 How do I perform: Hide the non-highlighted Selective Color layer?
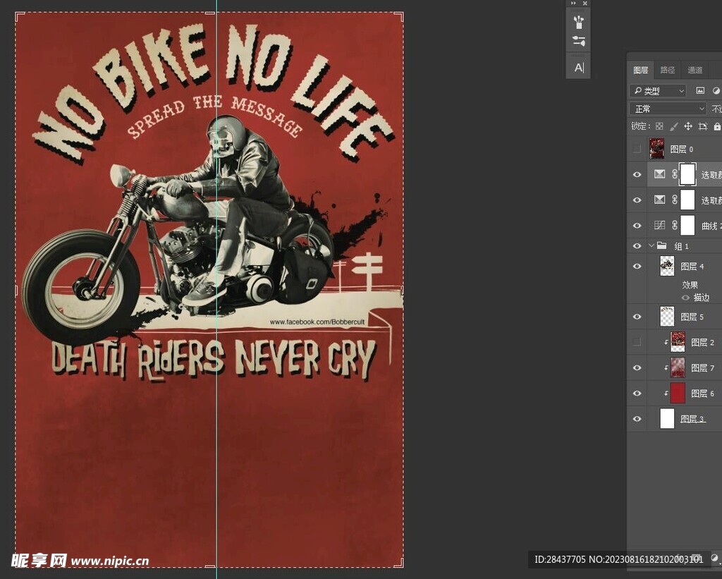click(x=637, y=200)
